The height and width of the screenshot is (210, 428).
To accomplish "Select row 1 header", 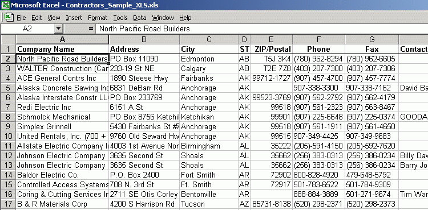I will [x=8, y=49].
